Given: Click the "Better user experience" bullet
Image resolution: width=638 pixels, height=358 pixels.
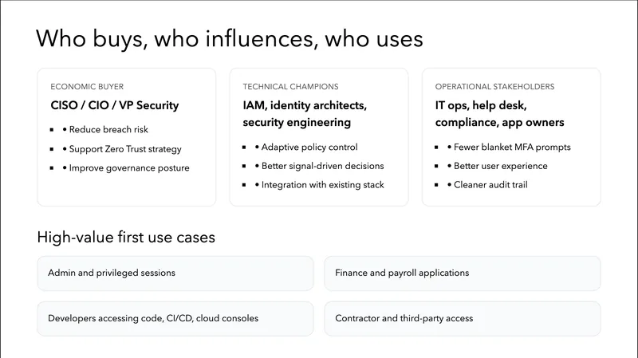Looking at the screenshot, I should (501, 166).
